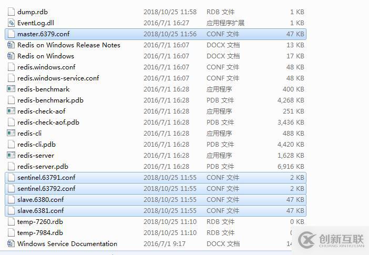The width and height of the screenshot is (369, 255).
Task: Select the redis.windows-service.conf file name
Action: pyautogui.click(x=58, y=78)
